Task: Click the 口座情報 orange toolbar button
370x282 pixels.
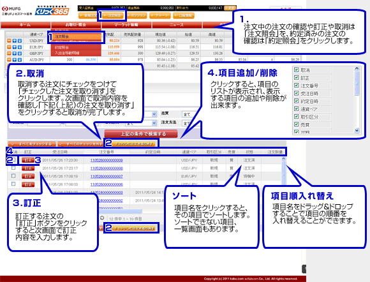Action: 184,15
